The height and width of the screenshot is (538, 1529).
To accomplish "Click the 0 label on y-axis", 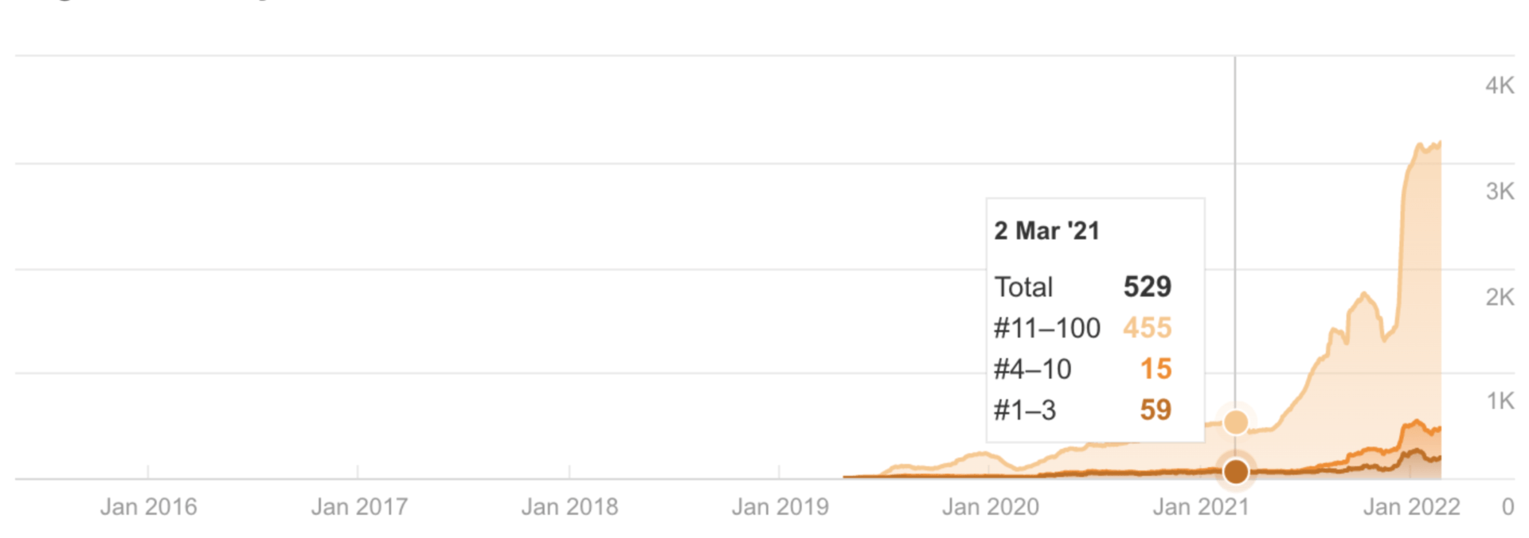I will click(x=1507, y=507).
